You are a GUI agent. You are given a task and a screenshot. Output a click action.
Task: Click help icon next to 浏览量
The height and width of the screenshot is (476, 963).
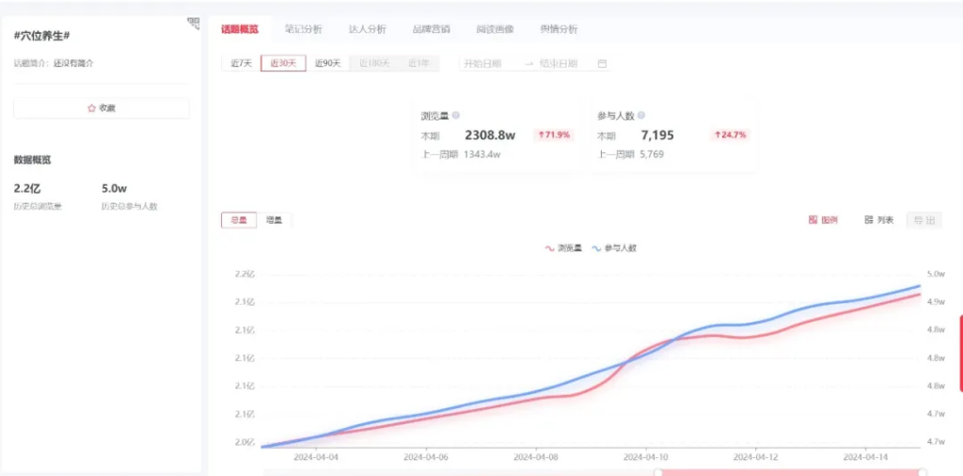(x=456, y=115)
